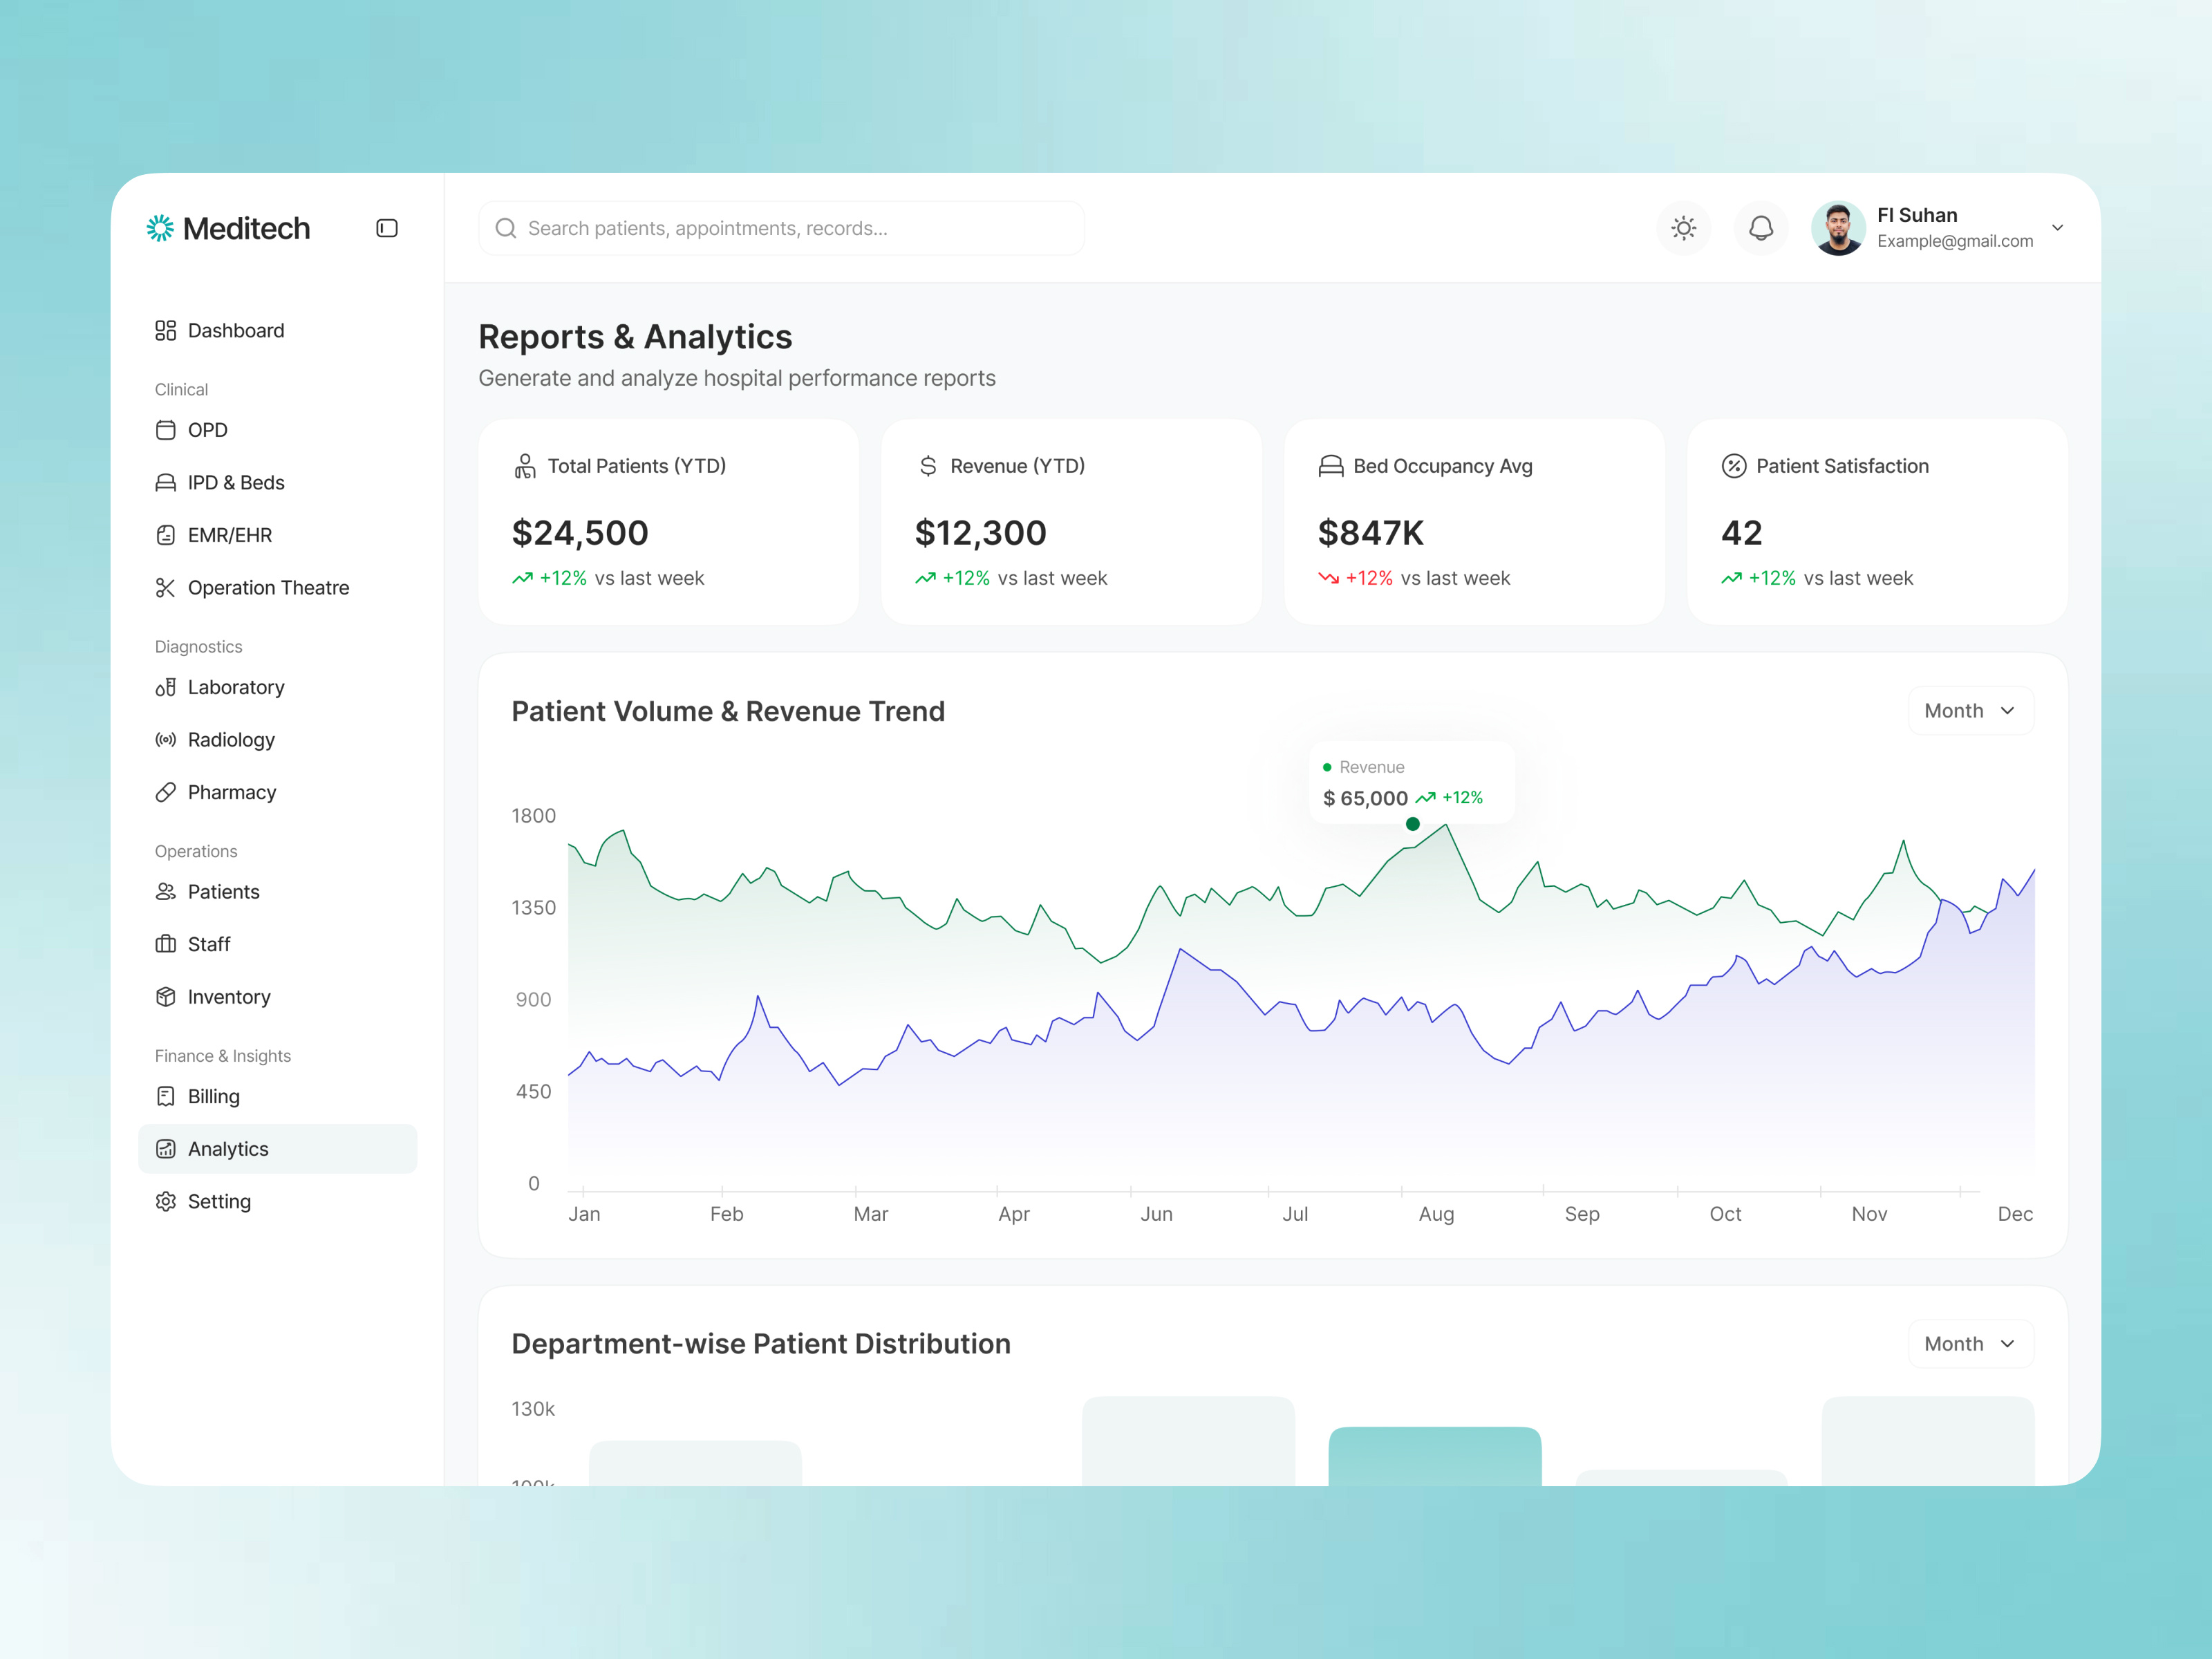The width and height of the screenshot is (2212, 1659).
Task: Click the Operation Theatre scissors icon
Action: [166, 588]
